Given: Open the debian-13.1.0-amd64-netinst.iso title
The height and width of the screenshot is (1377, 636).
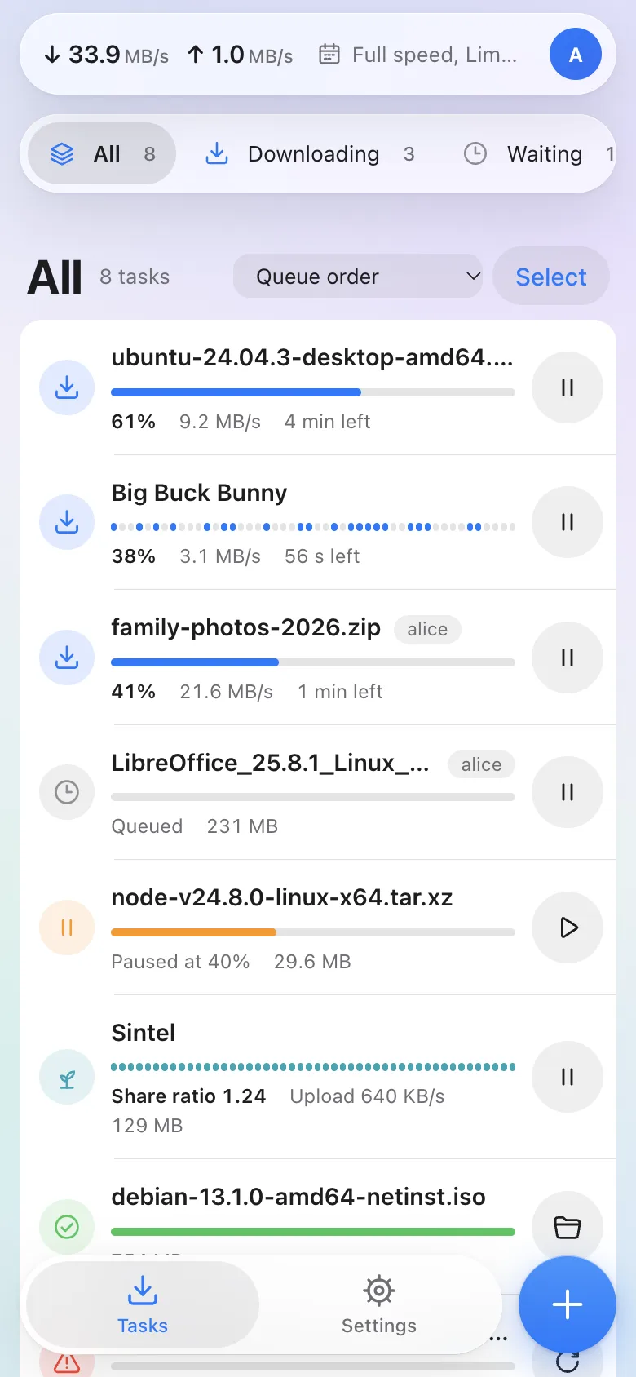Looking at the screenshot, I should (298, 1197).
